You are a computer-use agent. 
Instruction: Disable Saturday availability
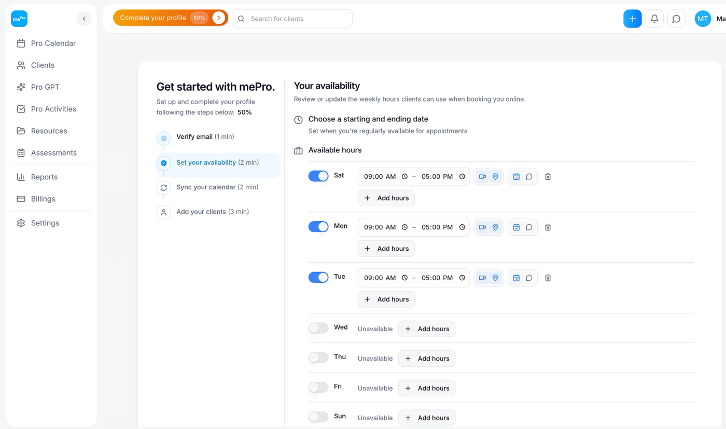point(318,176)
